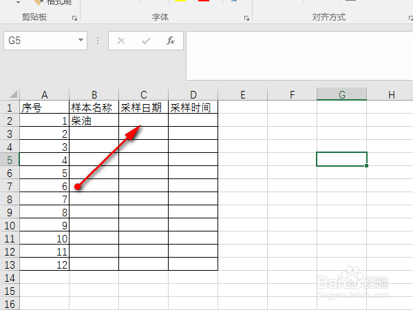Click cell A12 with value 11
The width and height of the screenshot is (413, 310).
coord(44,251)
